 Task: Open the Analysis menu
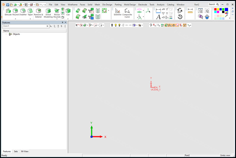[161, 5]
